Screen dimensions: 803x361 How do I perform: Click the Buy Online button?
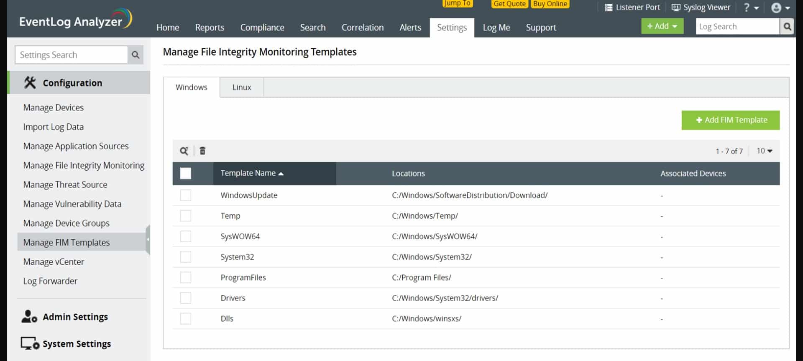(x=550, y=4)
